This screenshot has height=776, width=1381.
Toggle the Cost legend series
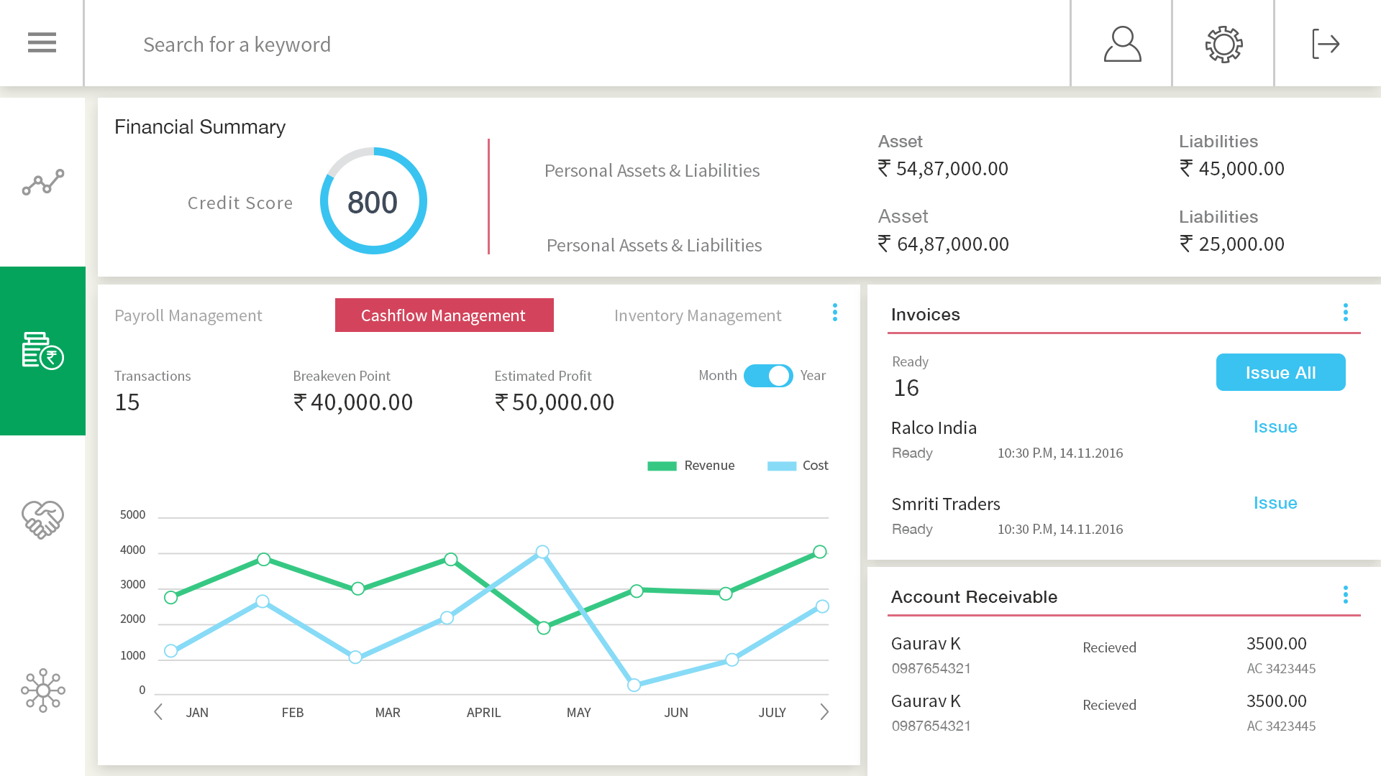click(798, 466)
